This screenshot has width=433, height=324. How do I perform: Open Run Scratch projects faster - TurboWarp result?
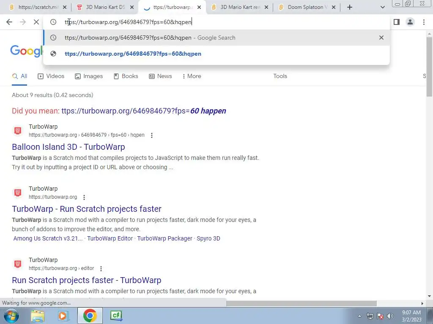point(87,280)
